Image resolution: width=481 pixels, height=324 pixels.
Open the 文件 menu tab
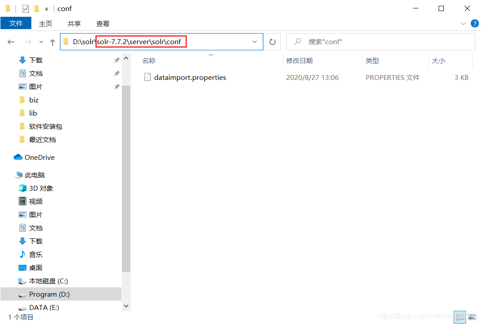16,23
